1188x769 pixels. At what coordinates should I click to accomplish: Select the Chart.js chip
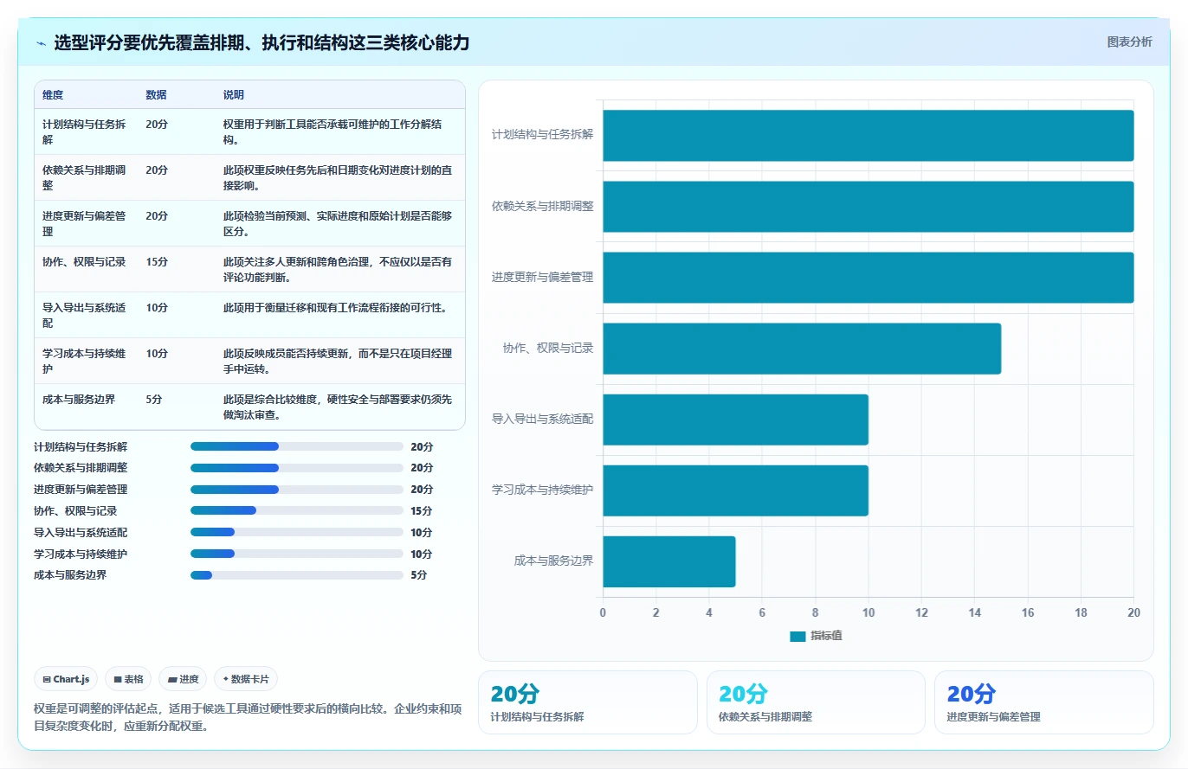pyautogui.click(x=67, y=680)
